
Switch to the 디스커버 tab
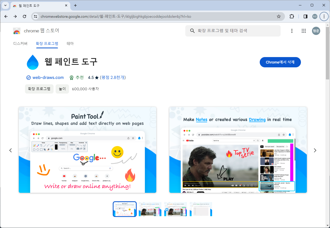[20, 43]
